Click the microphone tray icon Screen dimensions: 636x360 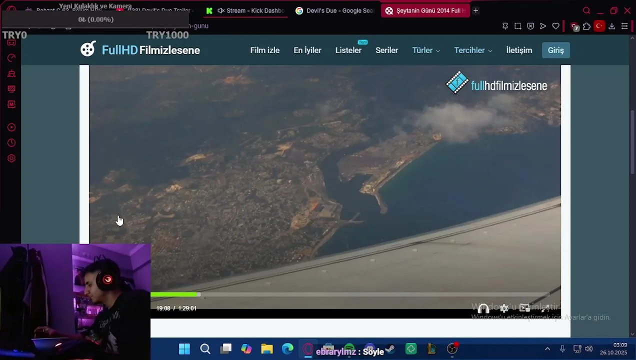pyautogui.click(x=562, y=349)
